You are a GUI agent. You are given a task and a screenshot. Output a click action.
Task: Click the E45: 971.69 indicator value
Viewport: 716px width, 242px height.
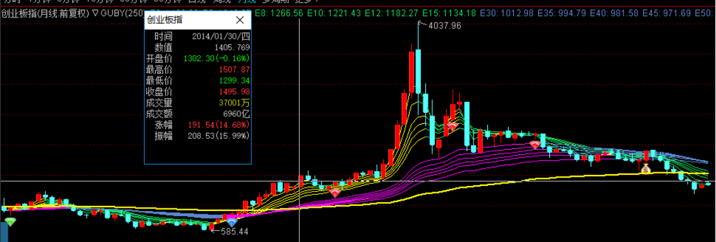point(666,13)
